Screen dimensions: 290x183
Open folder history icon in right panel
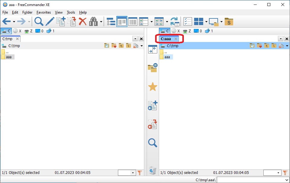click(x=252, y=46)
